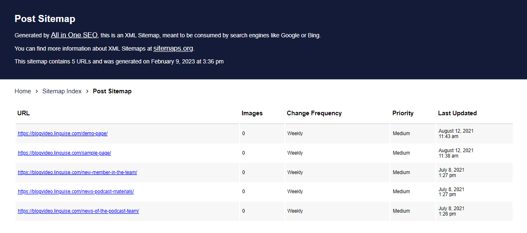Click Images count 0 in news-podcast-materials row
Screen dimensions: 527x233
[x=243, y=192]
